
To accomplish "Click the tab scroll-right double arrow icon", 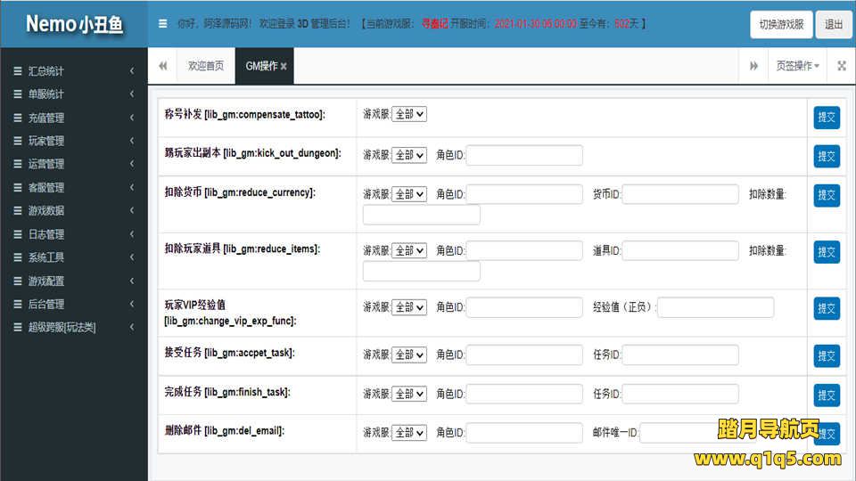I will 753,66.
